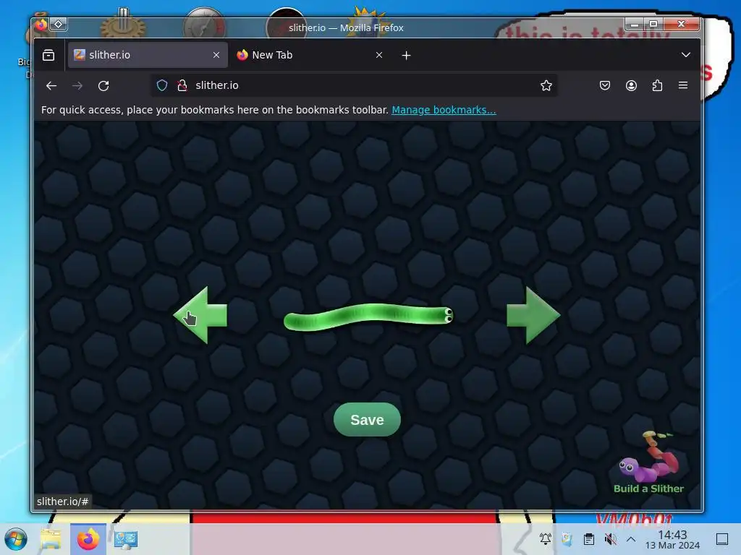The width and height of the screenshot is (741, 555).
Task: Maximize the Firefox window
Action: coord(653,24)
